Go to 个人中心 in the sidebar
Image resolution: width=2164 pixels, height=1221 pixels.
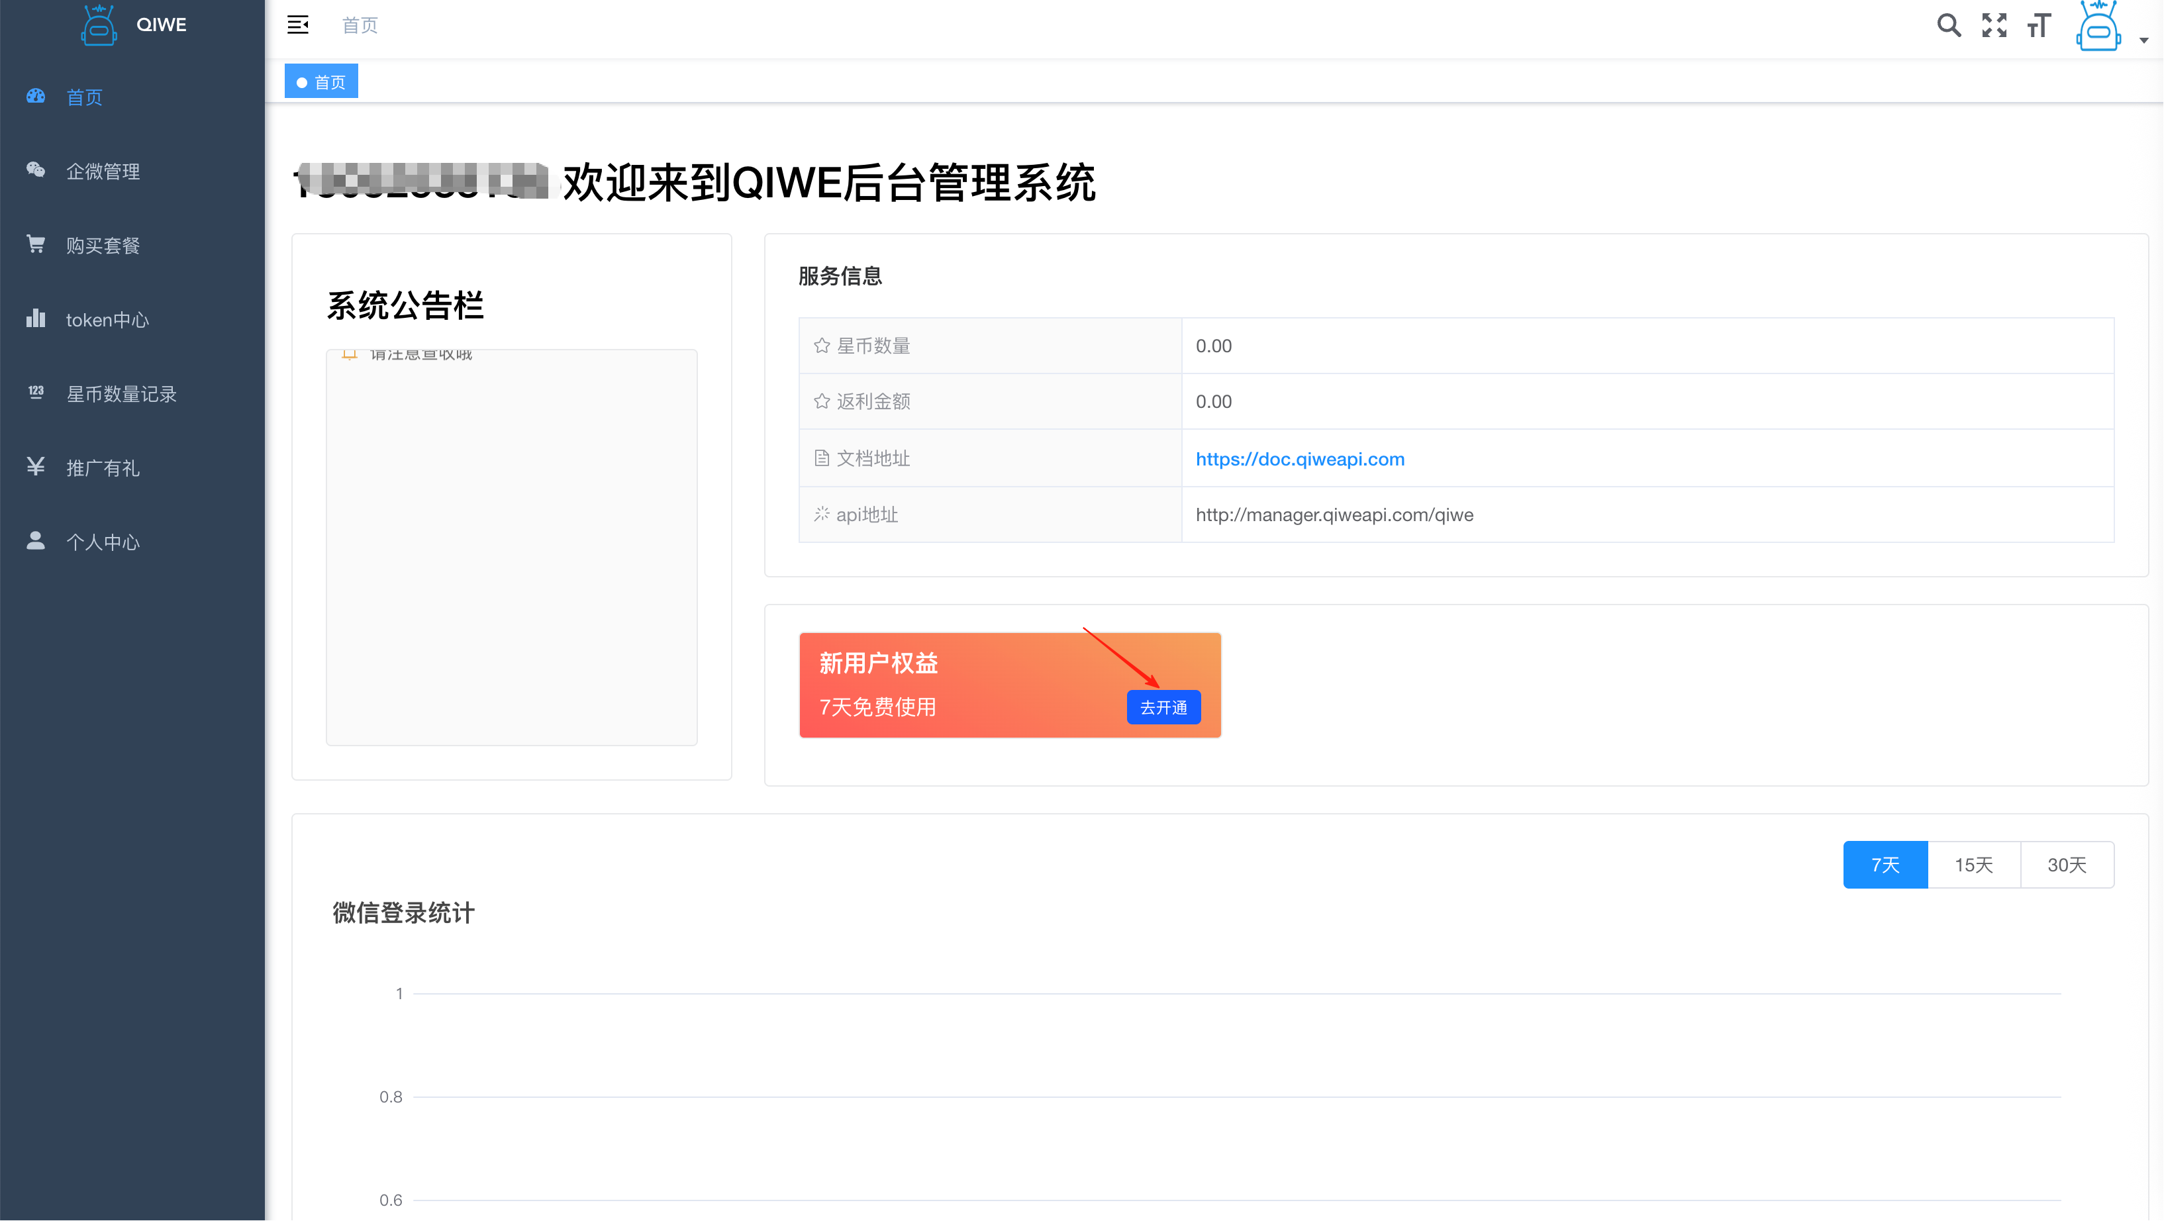pos(103,542)
